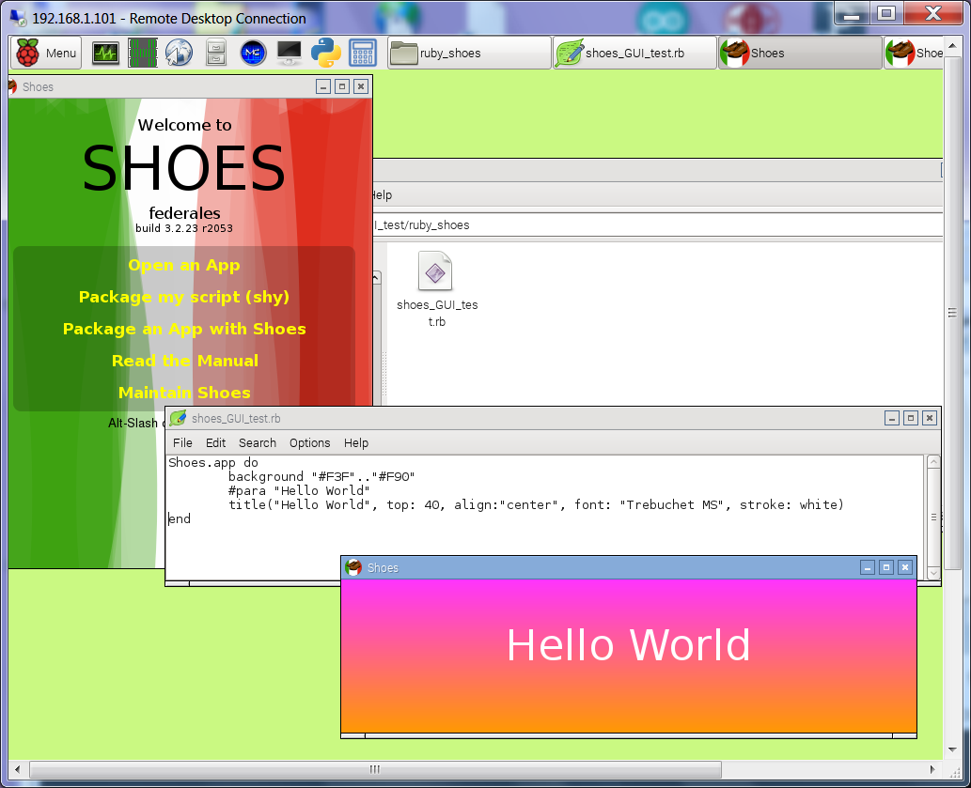Click the file manager path address field

658,225
